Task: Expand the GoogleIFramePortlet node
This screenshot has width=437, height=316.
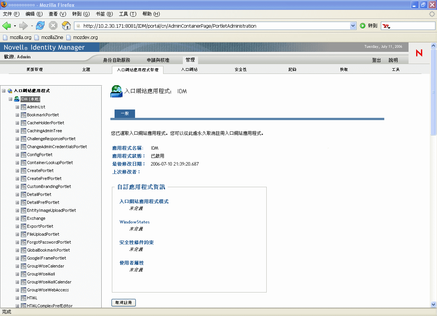Action: tap(17, 258)
